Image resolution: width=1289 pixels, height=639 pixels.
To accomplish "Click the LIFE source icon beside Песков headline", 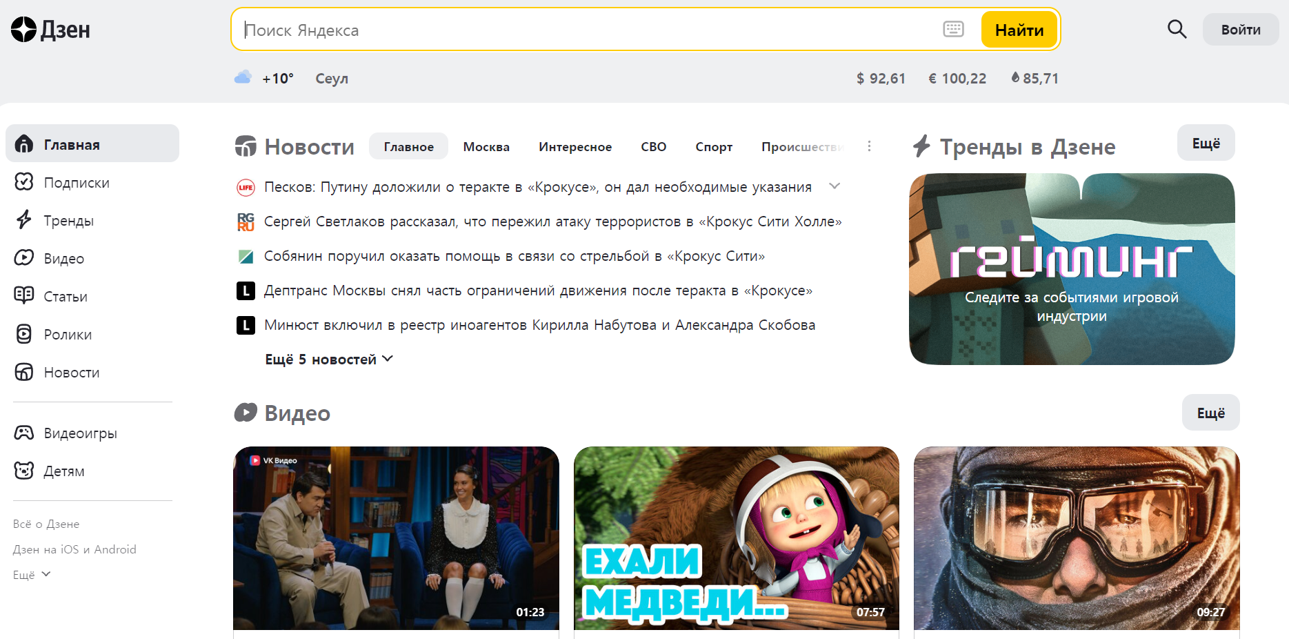I will click(x=246, y=187).
